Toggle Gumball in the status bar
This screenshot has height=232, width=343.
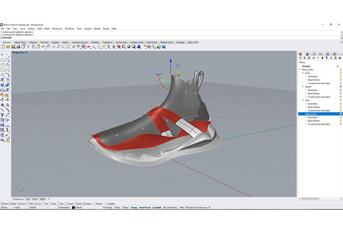pyautogui.click(x=156, y=208)
